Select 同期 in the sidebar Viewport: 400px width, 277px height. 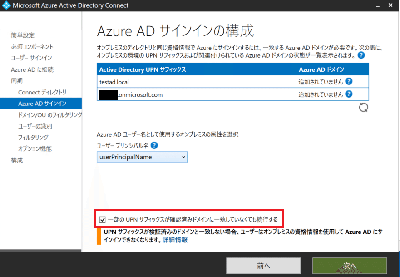[x=17, y=81]
